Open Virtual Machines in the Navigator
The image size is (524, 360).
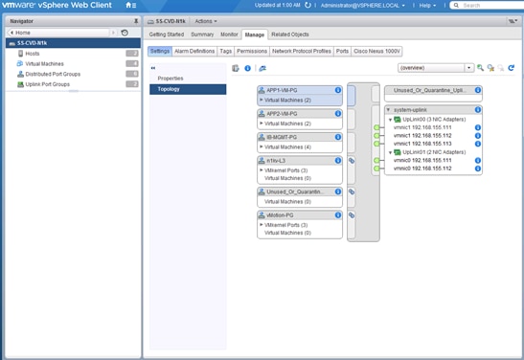click(x=44, y=64)
